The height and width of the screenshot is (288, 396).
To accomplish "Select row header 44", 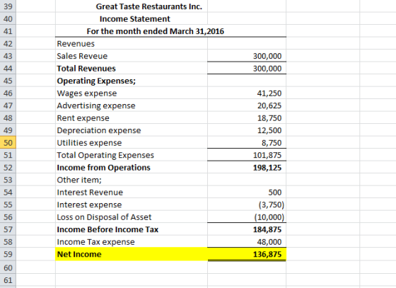I will coord(8,68).
